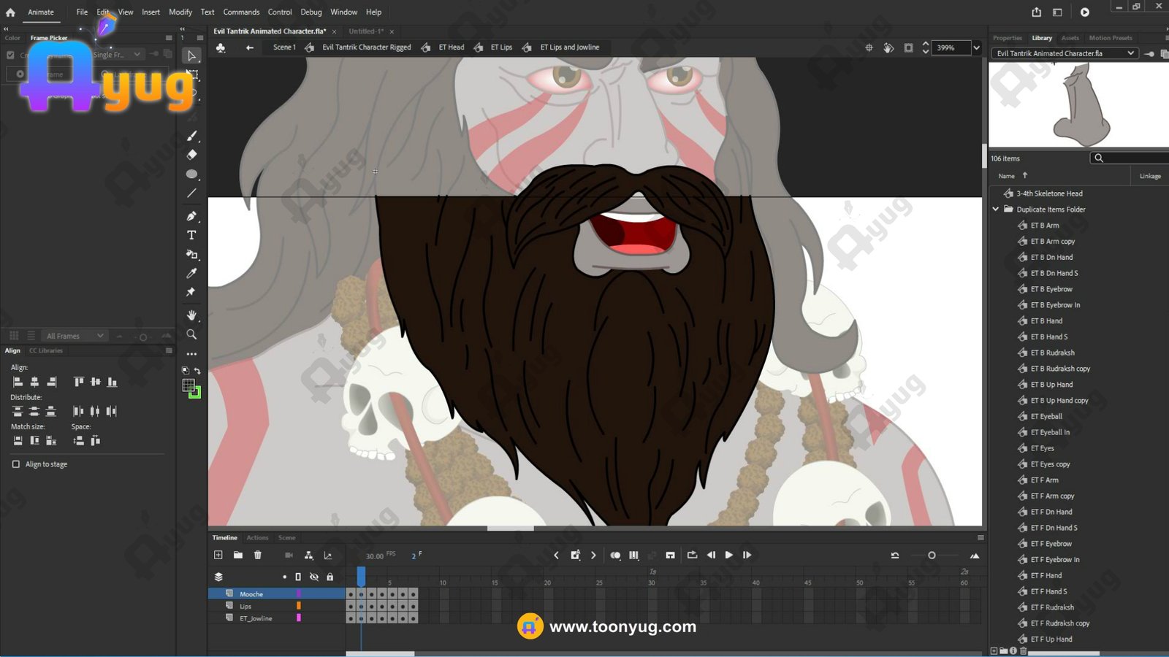Click the Mooche layer color swatch
This screenshot has width=1169, height=657.
(298, 594)
